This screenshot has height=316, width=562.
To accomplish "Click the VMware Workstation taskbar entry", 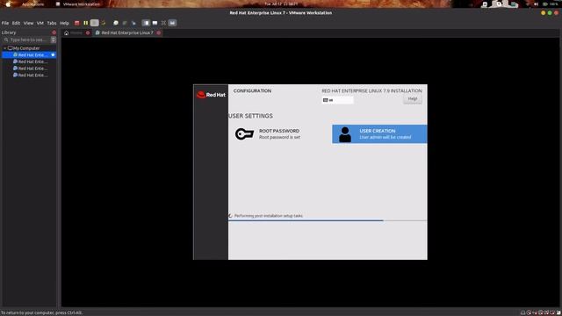I will coord(78,4).
